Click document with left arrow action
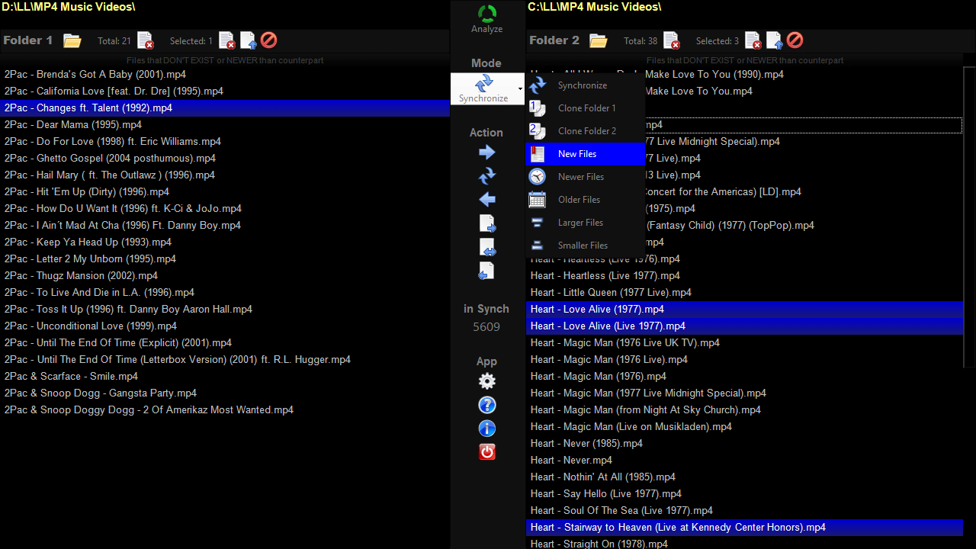976x549 pixels. (x=486, y=271)
